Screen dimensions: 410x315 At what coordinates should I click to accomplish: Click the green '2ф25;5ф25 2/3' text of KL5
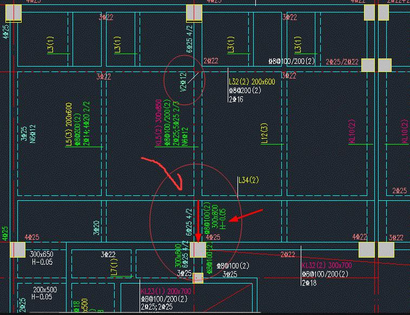click(176, 124)
